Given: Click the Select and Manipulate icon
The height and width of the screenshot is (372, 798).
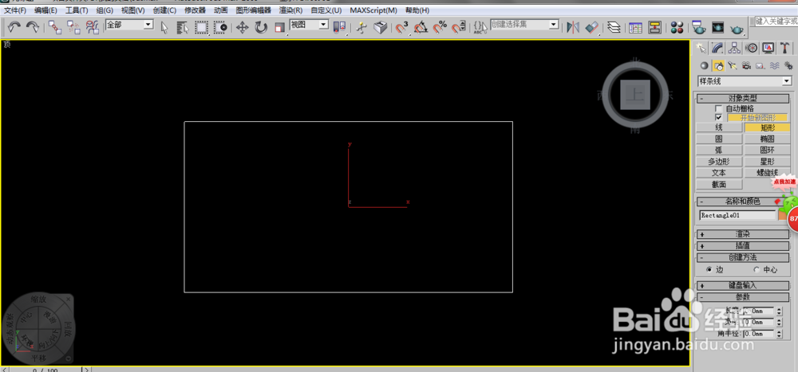Looking at the screenshot, I should (x=361, y=27).
